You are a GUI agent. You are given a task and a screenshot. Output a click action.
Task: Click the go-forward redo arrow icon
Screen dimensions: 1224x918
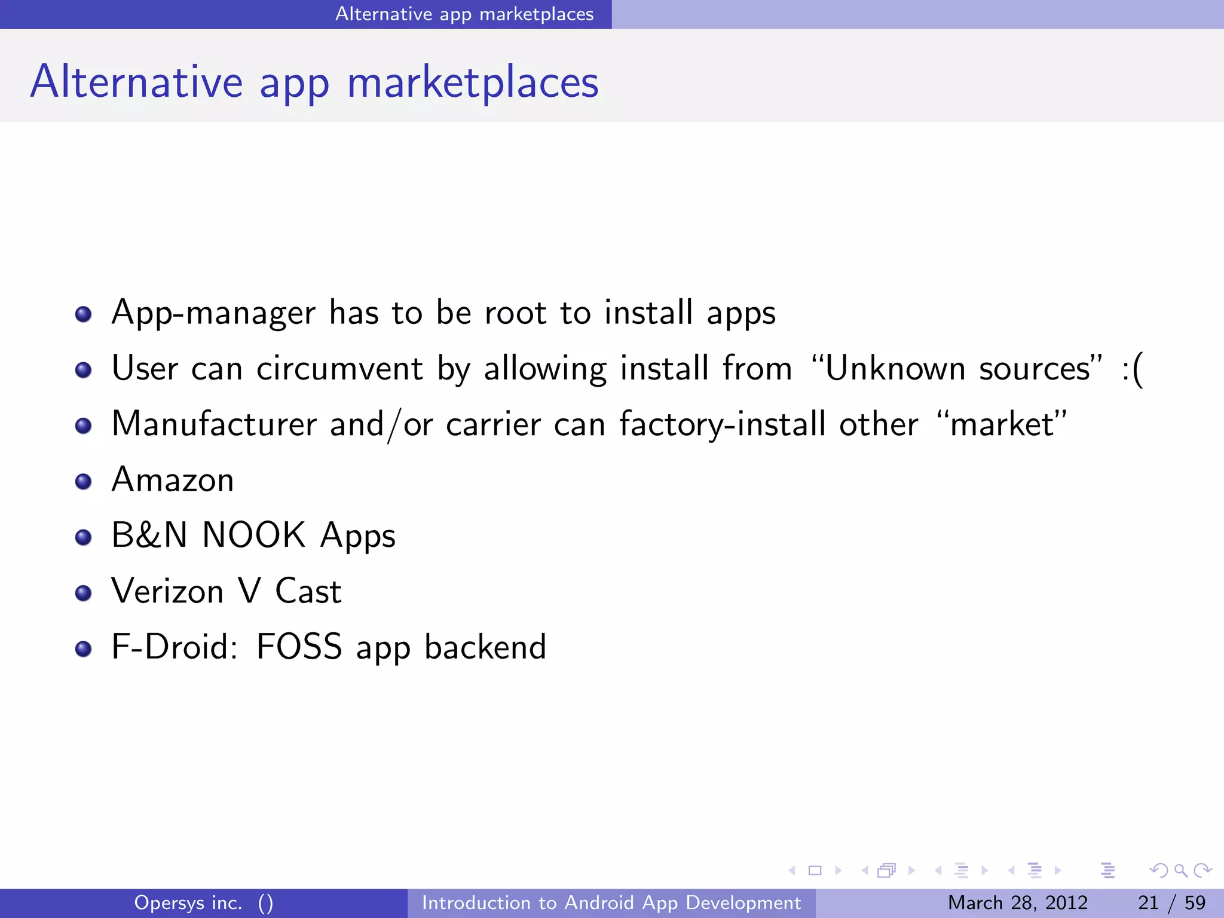[x=1202, y=871]
